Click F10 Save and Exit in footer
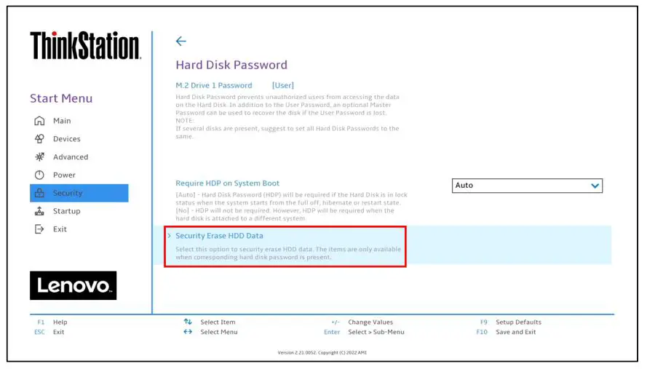This screenshot has height=369, width=647. pos(506,332)
